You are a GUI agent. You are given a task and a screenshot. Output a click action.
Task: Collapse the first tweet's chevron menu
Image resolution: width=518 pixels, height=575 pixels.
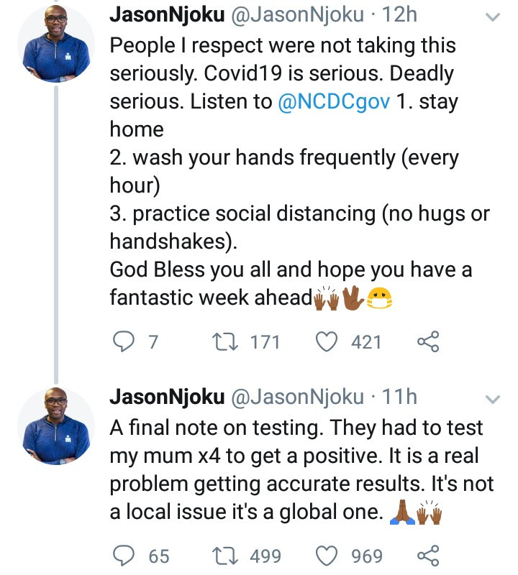(x=491, y=17)
